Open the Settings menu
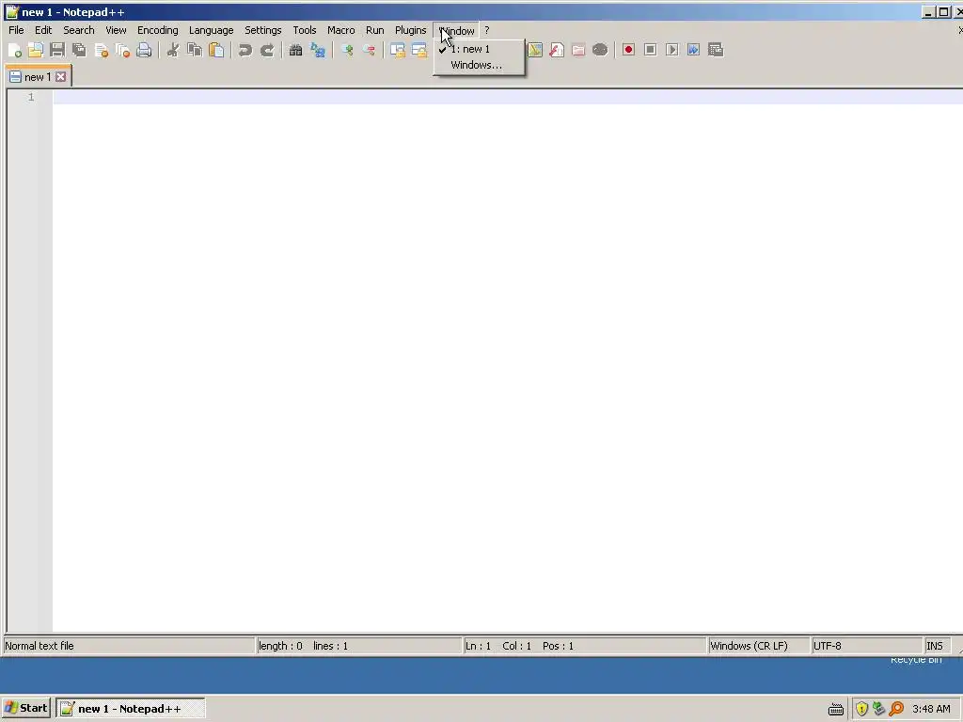This screenshot has height=722, width=963. (x=263, y=30)
